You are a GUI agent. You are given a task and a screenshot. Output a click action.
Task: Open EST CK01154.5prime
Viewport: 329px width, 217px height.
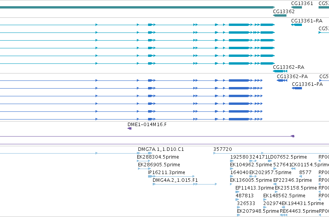[310, 164]
